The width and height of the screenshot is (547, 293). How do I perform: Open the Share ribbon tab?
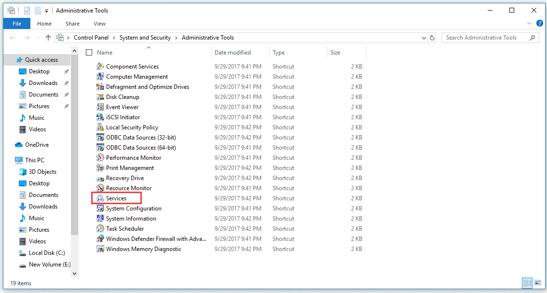(72, 24)
